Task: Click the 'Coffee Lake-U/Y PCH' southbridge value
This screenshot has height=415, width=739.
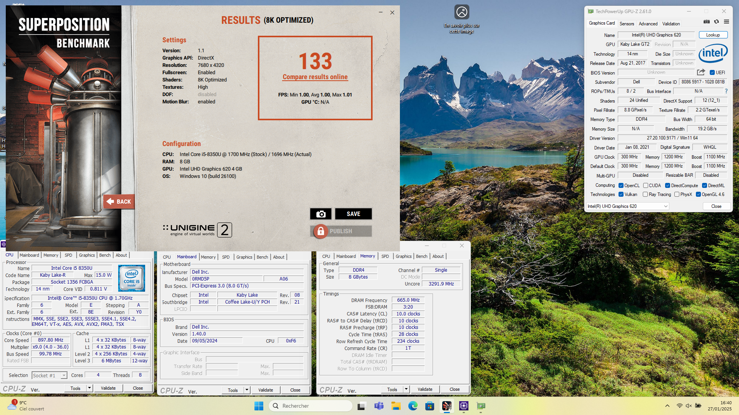Action: [x=247, y=302]
